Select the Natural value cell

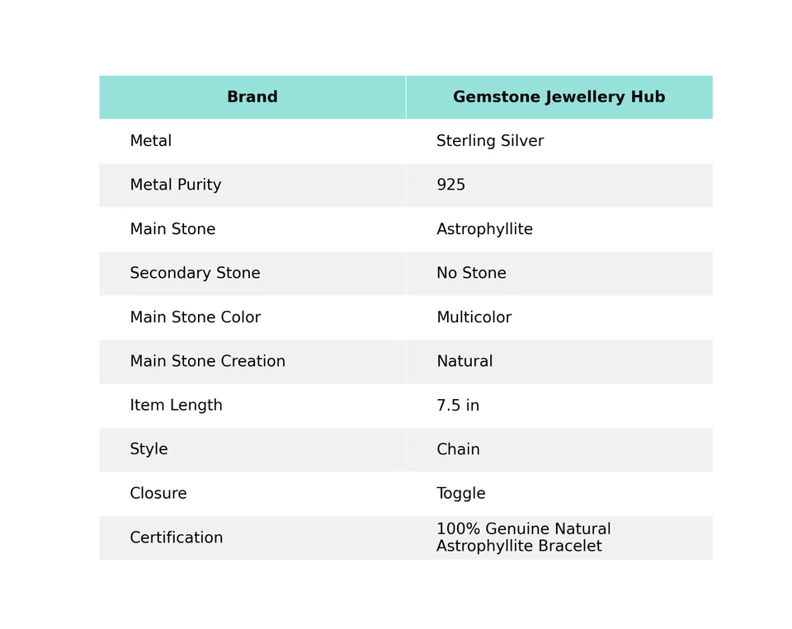tap(464, 362)
